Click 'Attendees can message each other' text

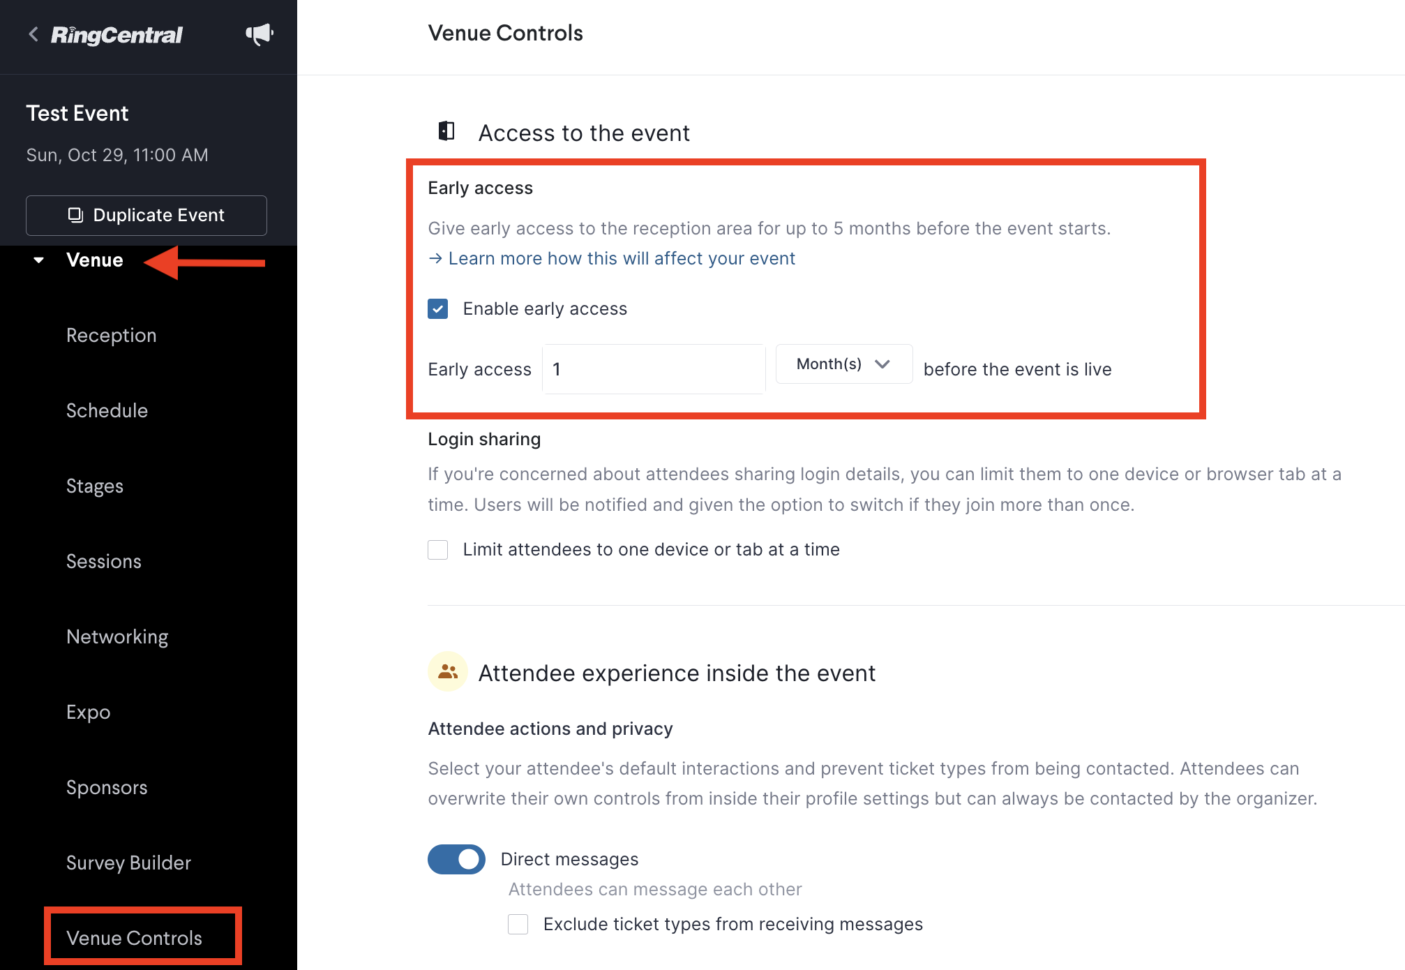pyautogui.click(x=655, y=889)
